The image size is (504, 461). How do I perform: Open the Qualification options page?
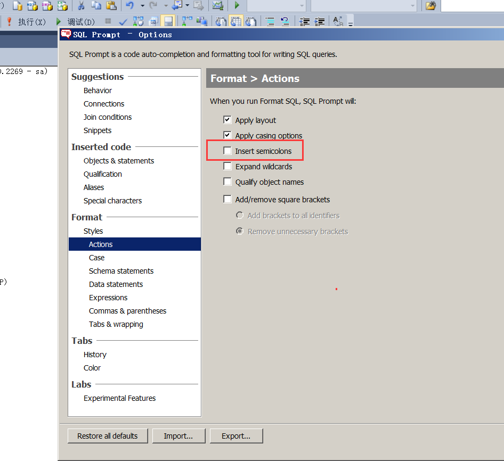coord(102,174)
